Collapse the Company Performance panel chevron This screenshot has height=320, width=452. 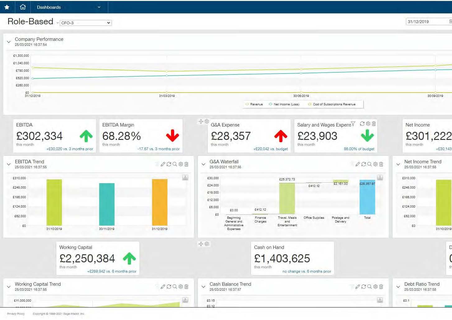[x=8, y=41]
